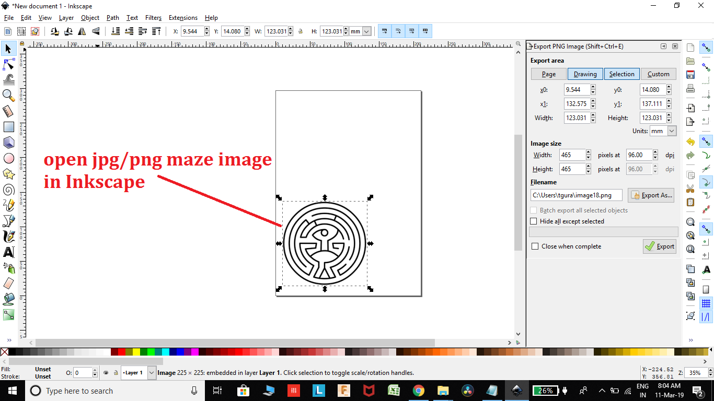Activate the Zoom tool in the toolbox
Image resolution: width=714 pixels, height=401 pixels.
click(x=9, y=96)
